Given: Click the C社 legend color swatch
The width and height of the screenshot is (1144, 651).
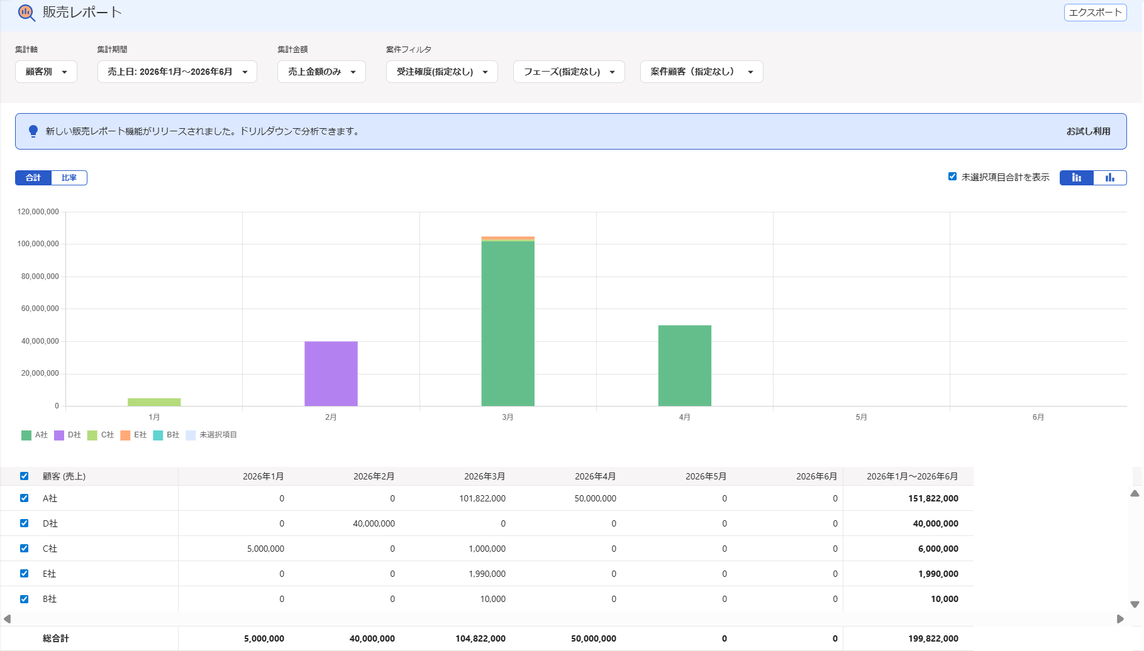Looking at the screenshot, I should pyautogui.click(x=92, y=435).
